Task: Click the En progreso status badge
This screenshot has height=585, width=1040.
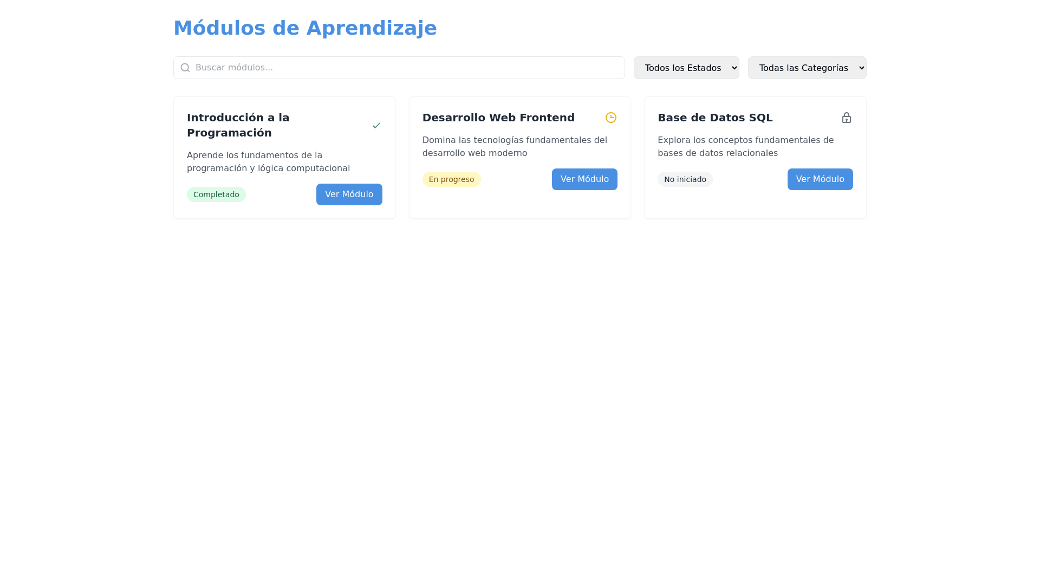Action: (451, 179)
